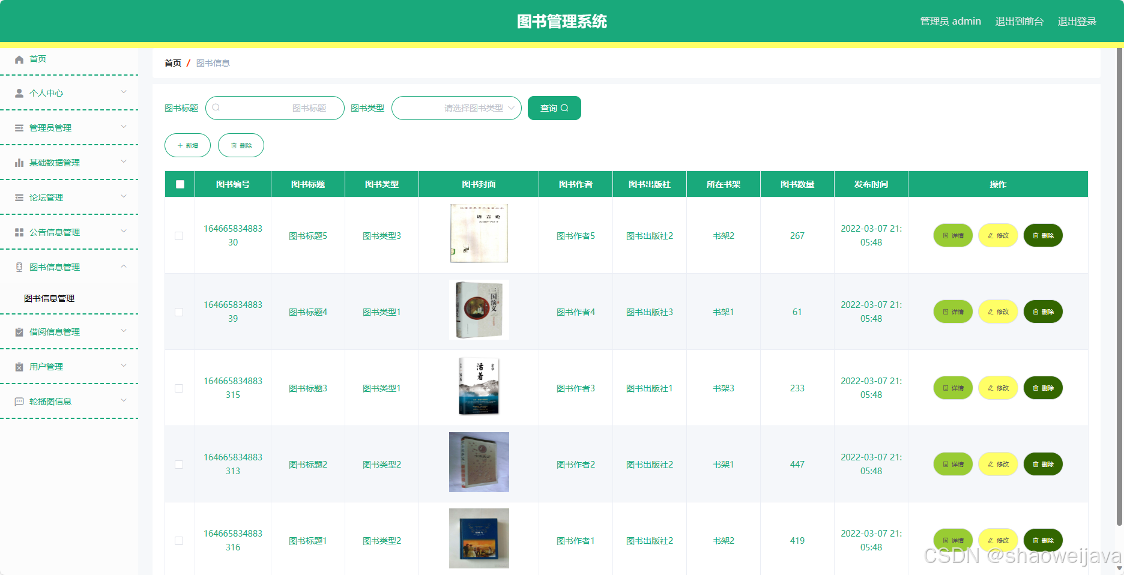Click the 发布时间 column header
Image resolution: width=1124 pixels, height=575 pixels.
(871, 184)
